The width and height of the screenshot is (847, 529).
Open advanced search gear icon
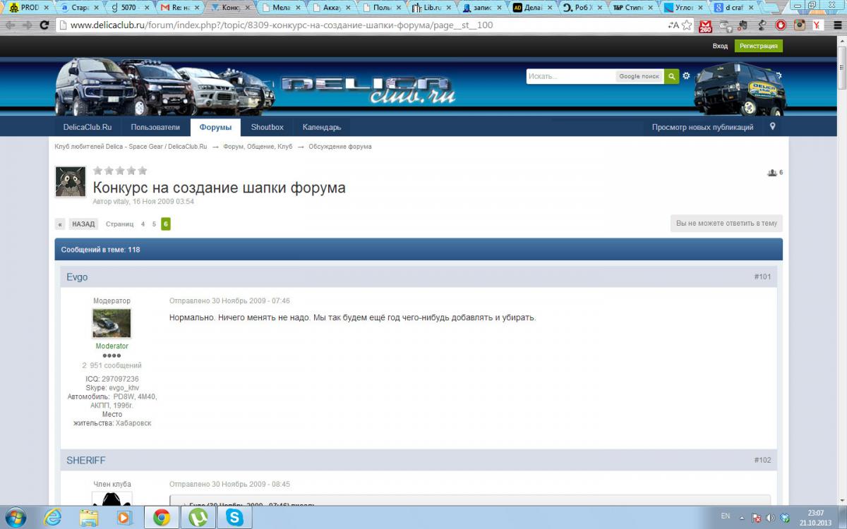[686, 76]
